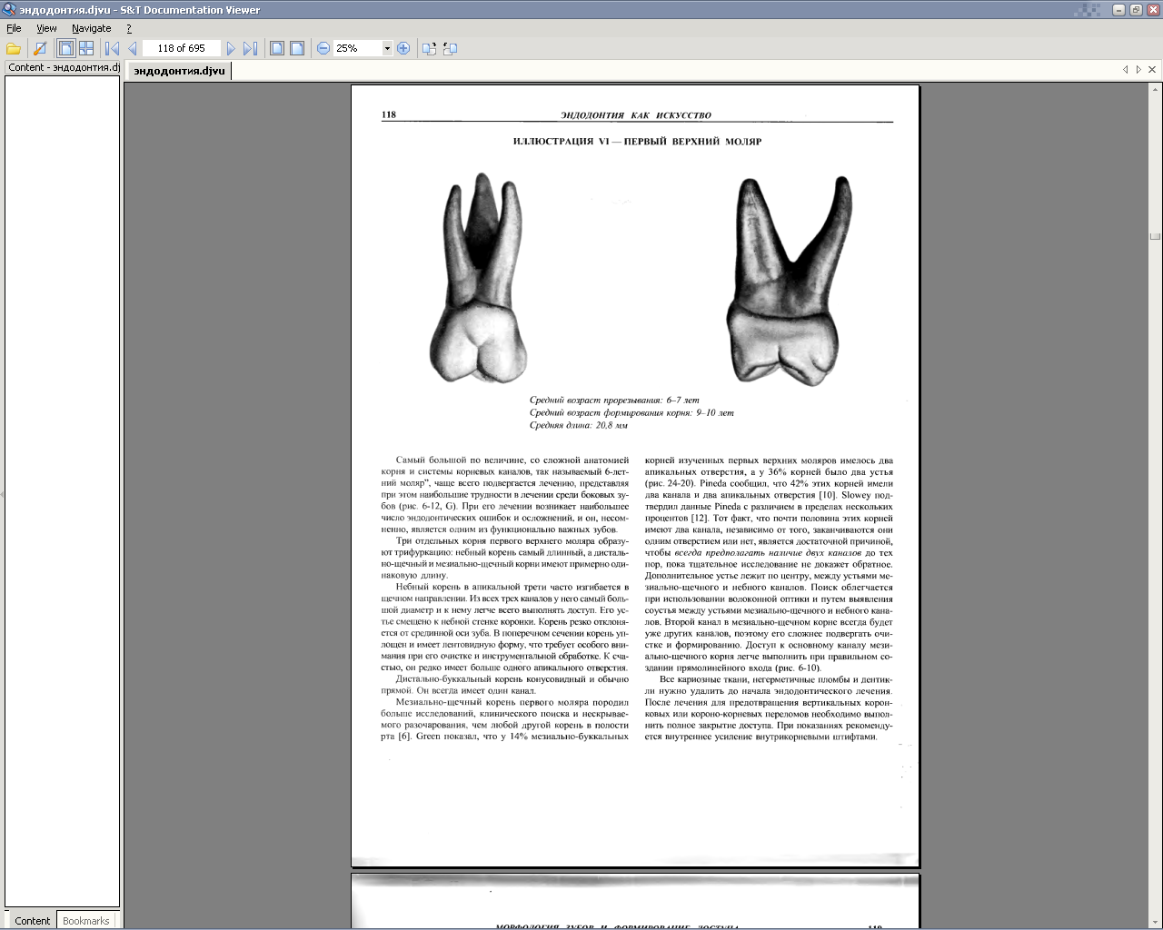Viewport: 1163px width, 930px height.
Task: Open the zoom level dropdown arrow
Action: (x=387, y=48)
